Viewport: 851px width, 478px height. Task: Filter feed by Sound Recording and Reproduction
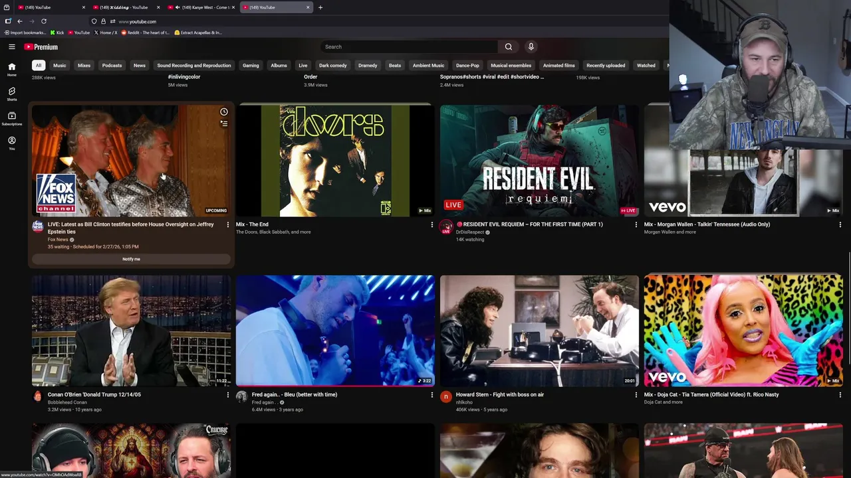tap(194, 65)
